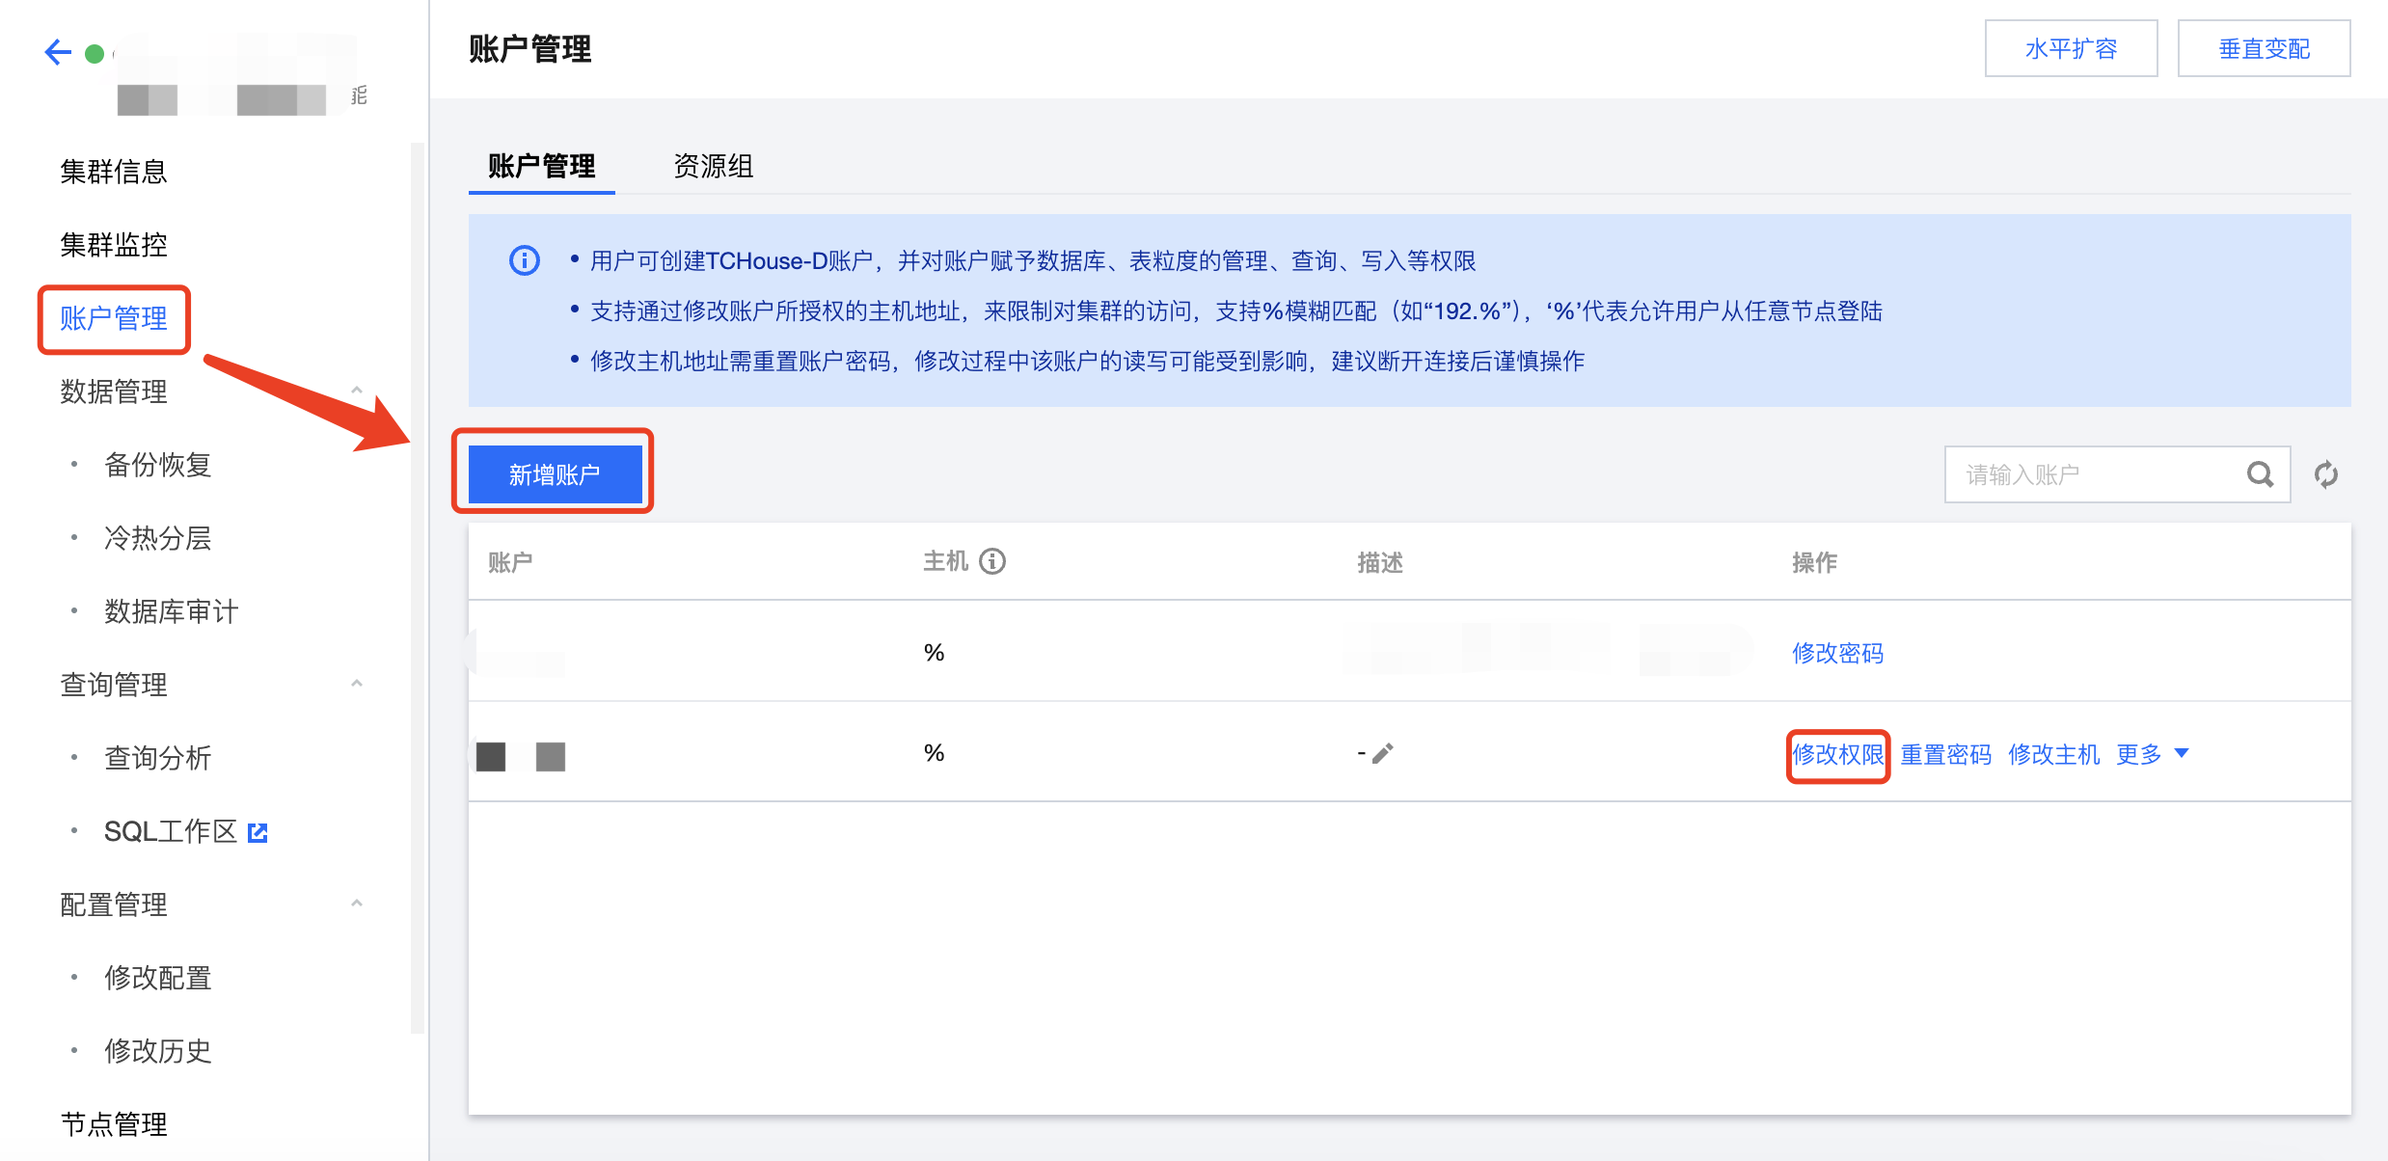Click the pencil edit description icon
The image size is (2388, 1161).
coord(1383,753)
